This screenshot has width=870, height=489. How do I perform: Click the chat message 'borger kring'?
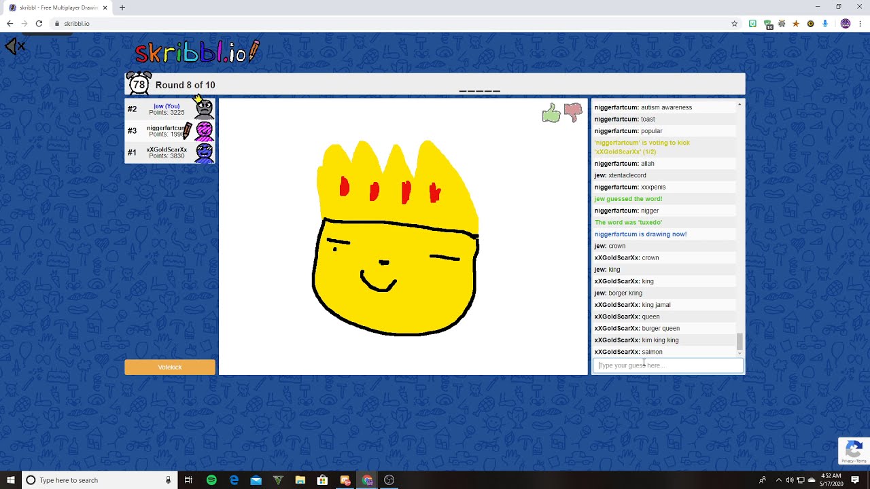tap(618, 293)
